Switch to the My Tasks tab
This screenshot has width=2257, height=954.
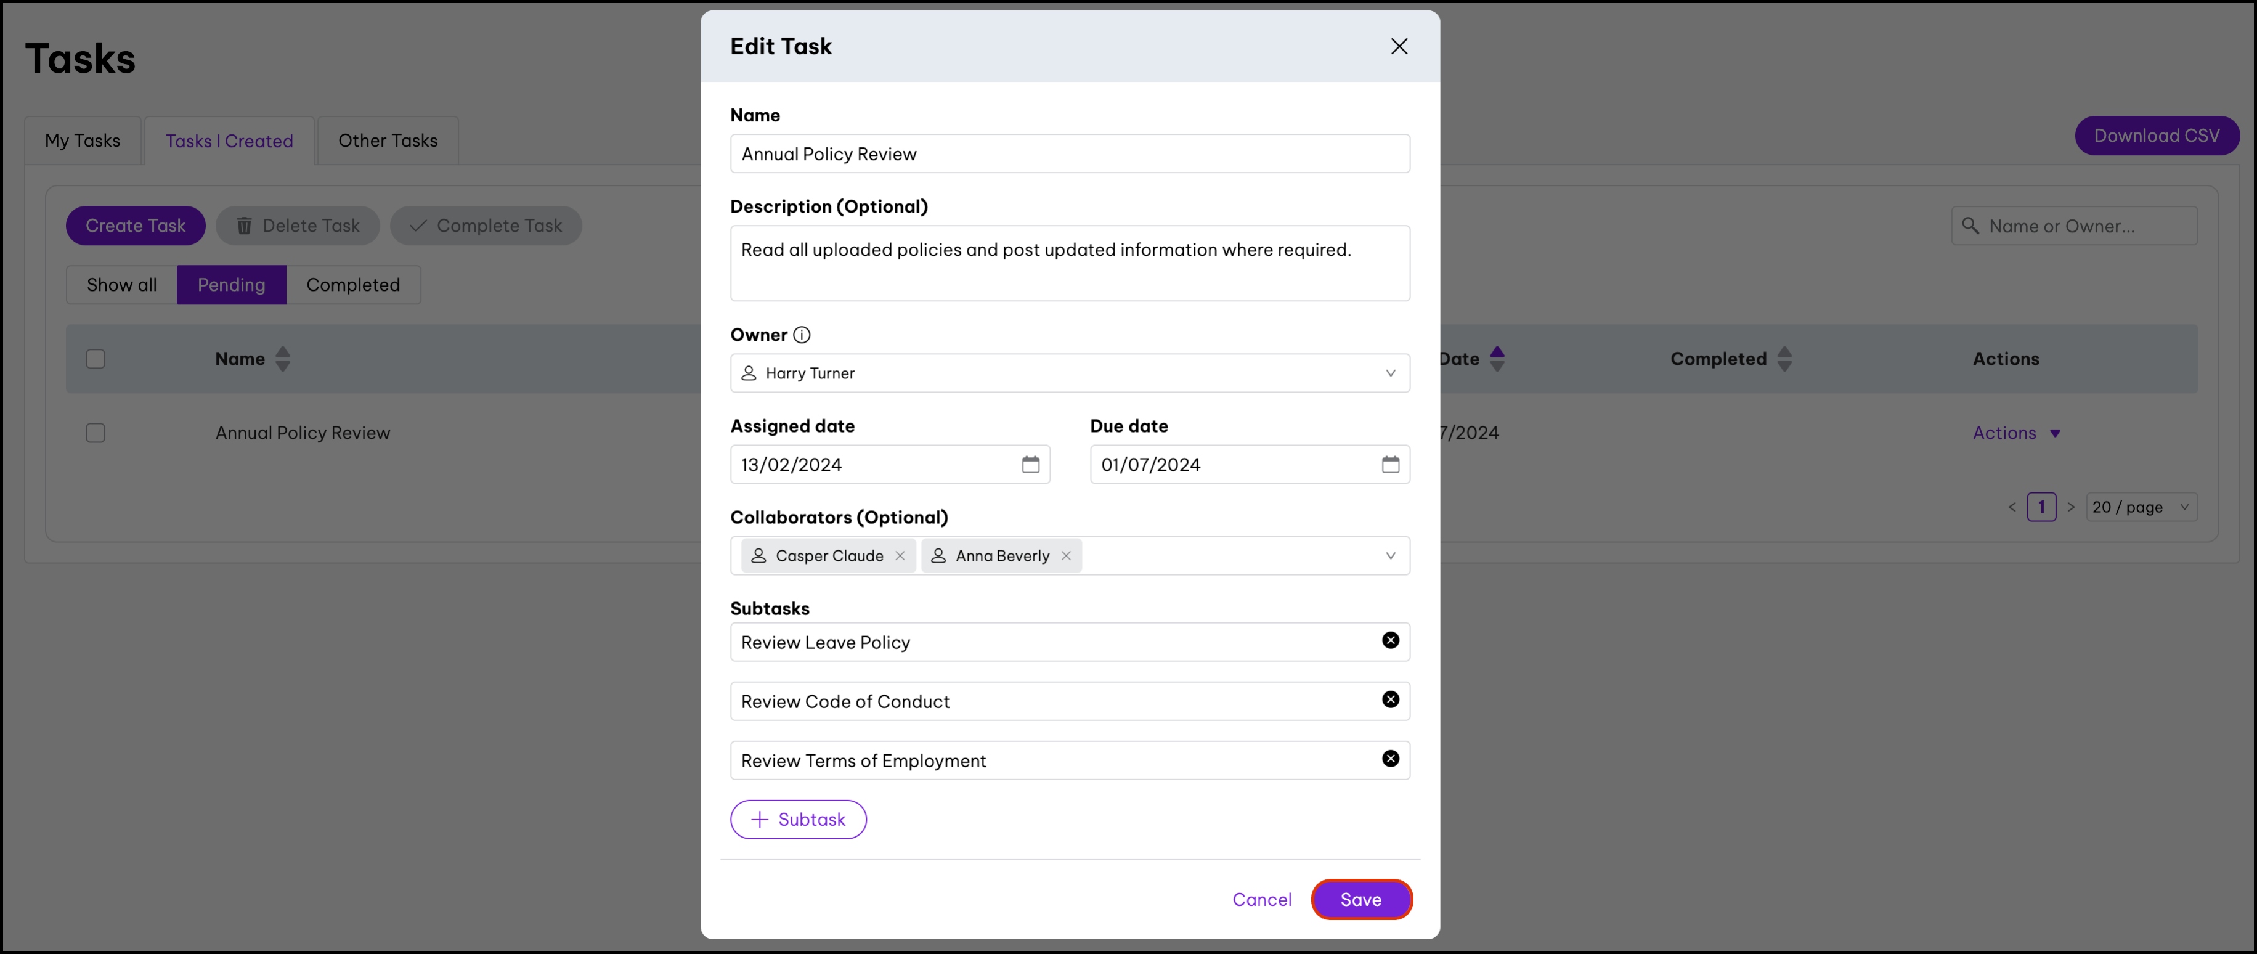pos(83,141)
